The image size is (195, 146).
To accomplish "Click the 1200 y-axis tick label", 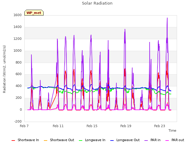I will [18, 39].
